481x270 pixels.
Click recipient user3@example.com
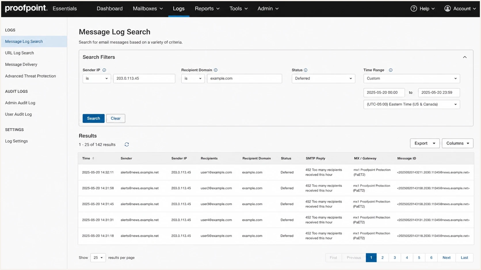tap(216, 204)
